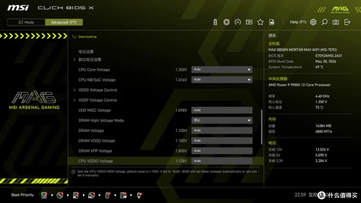
Task: Open CPU Core Voltage dropdown
Action: point(222,69)
